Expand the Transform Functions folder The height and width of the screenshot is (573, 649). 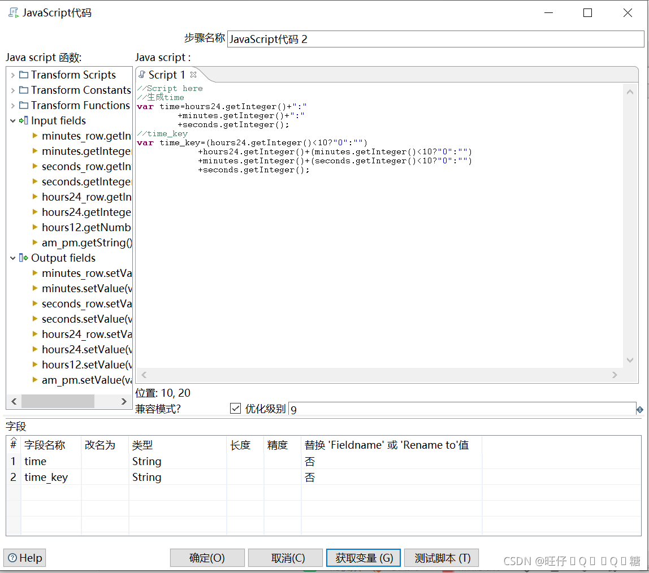[13, 106]
